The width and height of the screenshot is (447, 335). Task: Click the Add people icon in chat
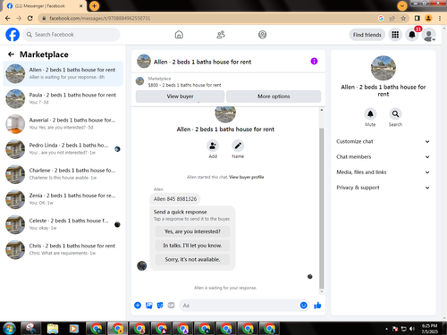tap(213, 146)
